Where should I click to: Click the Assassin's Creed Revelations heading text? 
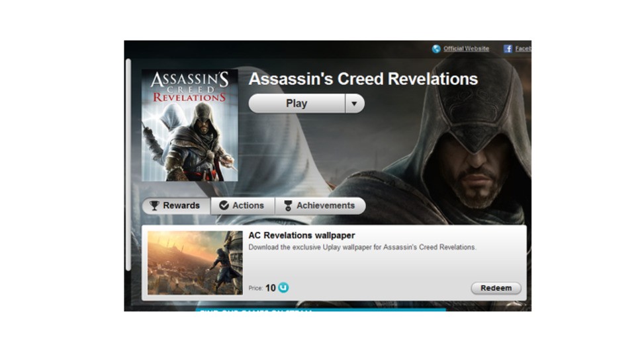(x=363, y=79)
